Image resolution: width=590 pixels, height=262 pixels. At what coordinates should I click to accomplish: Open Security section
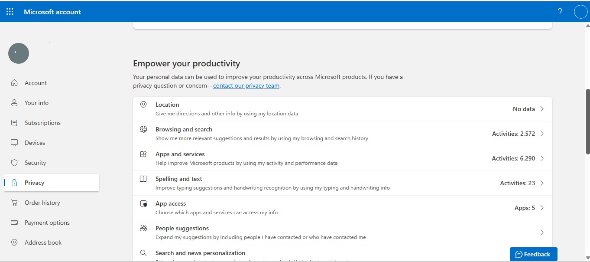click(x=52, y=163)
